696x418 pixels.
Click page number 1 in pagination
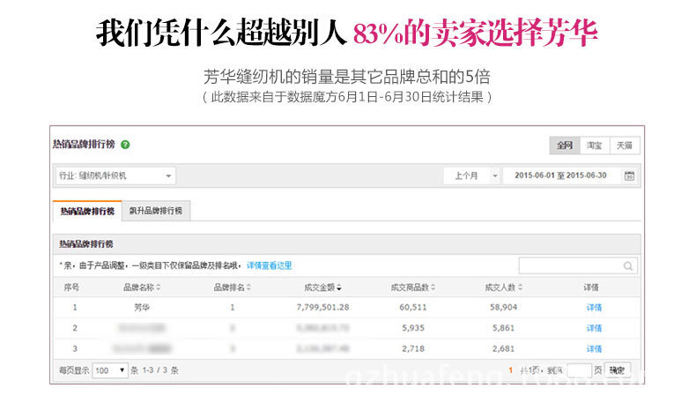510,370
